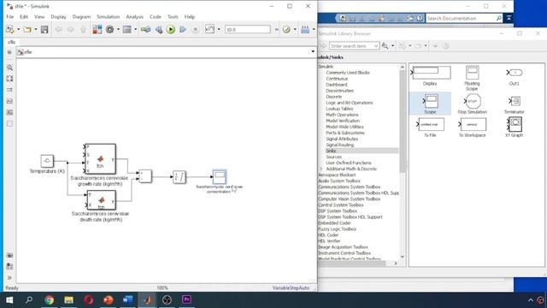Open dropdown arrow next to Data Inspector icon
Image resolution: width=547 pixels, height=308 pixels.
pyautogui.click(x=219, y=30)
